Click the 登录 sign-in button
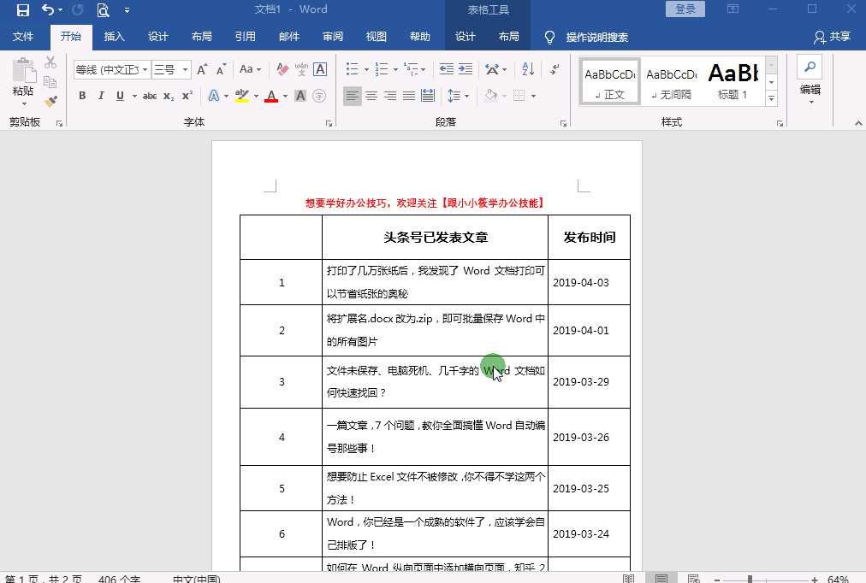This screenshot has height=583, width=866. (x=685, y=9)
